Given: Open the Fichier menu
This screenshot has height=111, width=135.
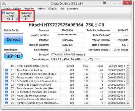Looking at the screenshot, I should point(7,9).
